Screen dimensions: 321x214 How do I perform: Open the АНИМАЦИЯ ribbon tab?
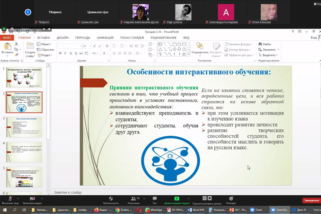coord(105,38)
